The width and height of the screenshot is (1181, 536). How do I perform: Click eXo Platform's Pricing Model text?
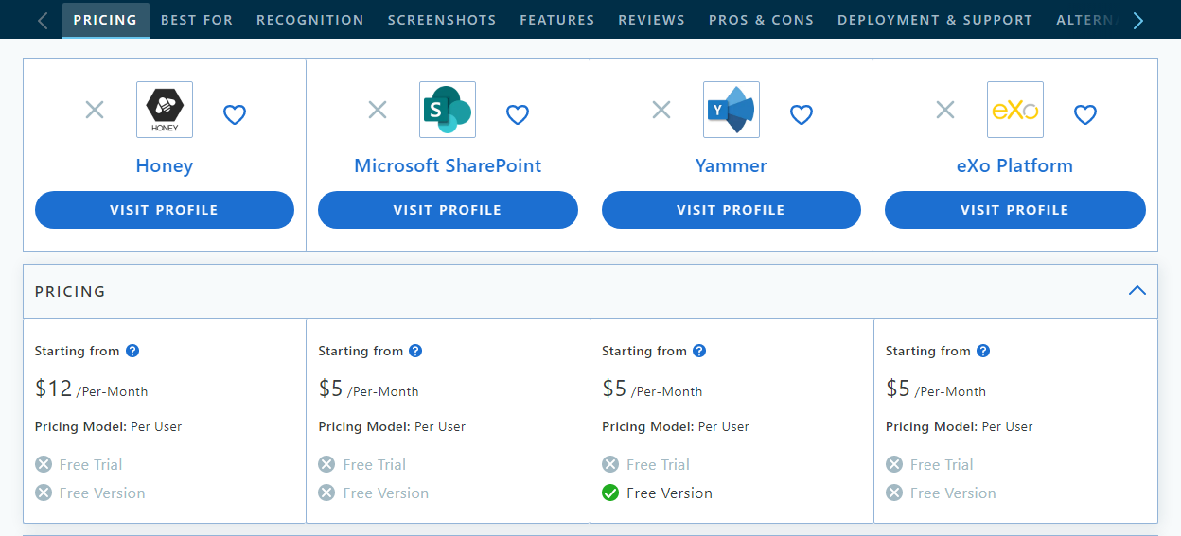tap(960, 426)
